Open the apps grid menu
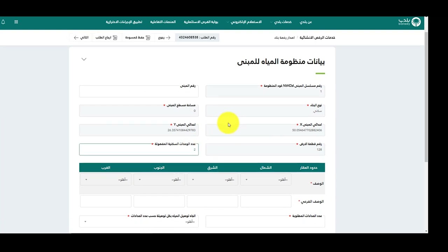448x252 pixels. (x=16, y=22)
